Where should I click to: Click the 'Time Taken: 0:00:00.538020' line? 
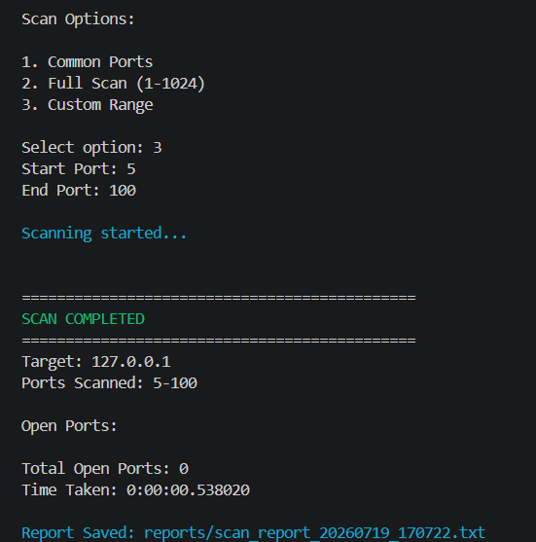click(x=135, y=490)
